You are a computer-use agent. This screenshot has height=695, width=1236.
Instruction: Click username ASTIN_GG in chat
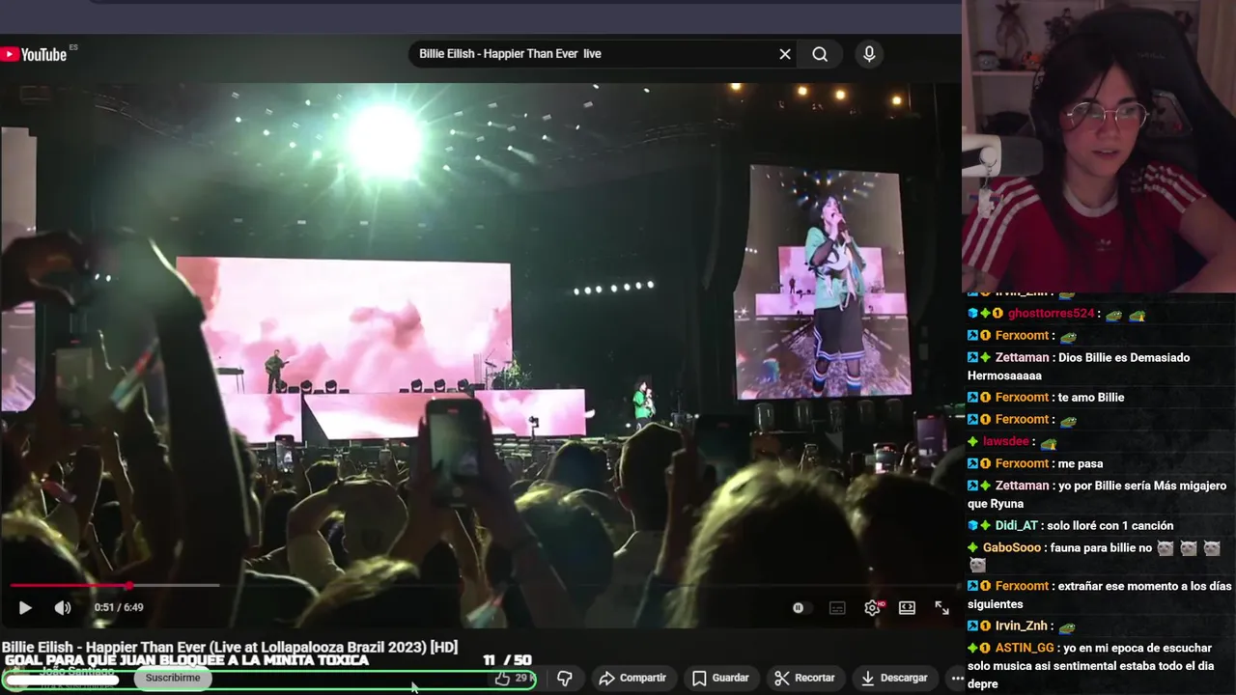click(1025, 648)
